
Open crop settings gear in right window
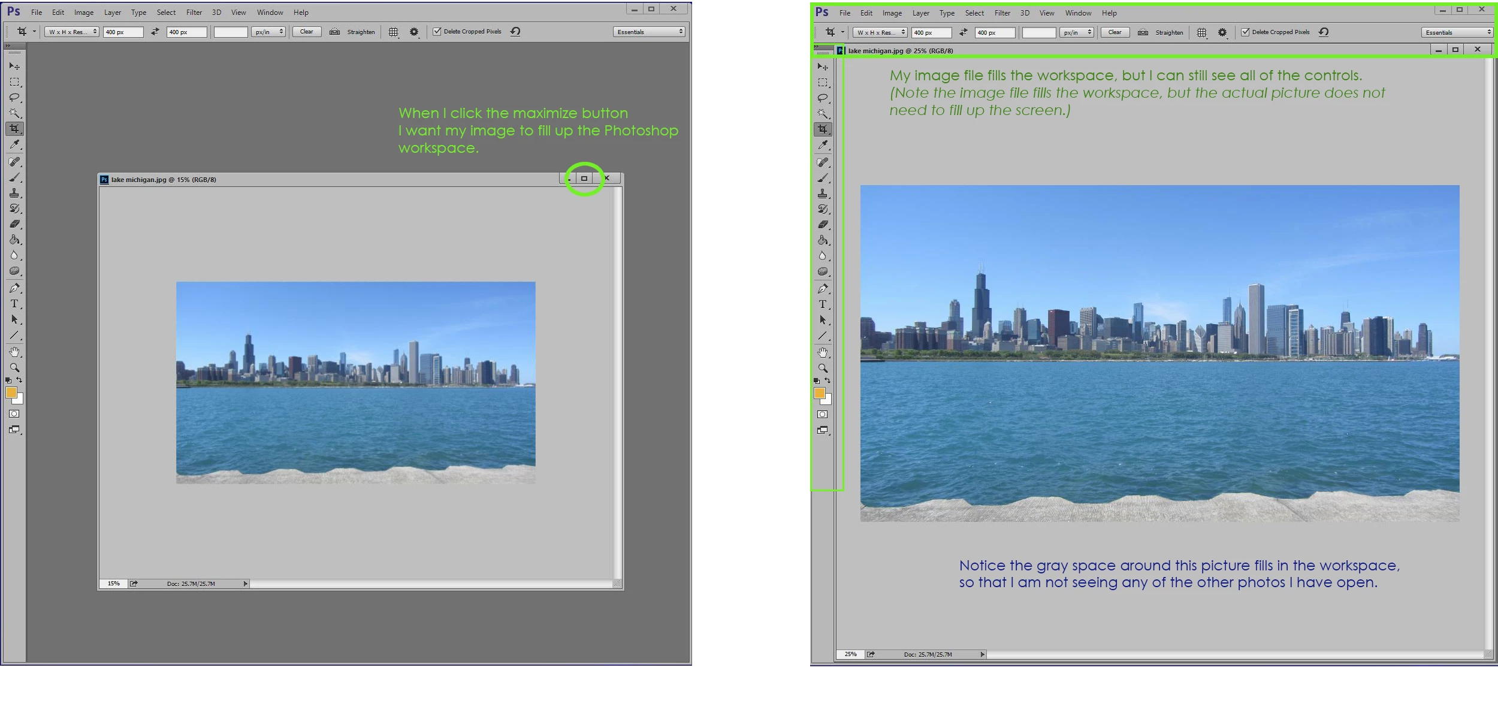1222,32
